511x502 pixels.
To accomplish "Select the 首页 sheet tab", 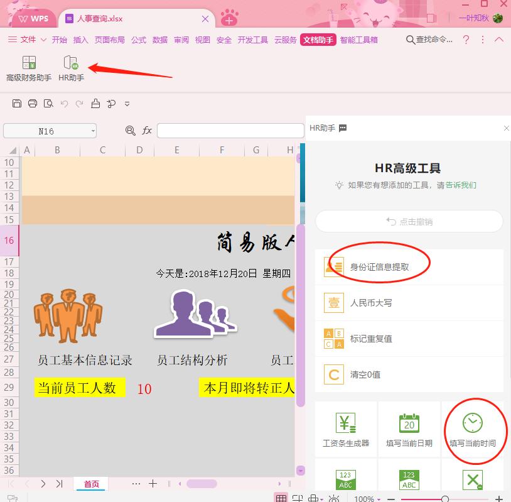I will (91, 484).
